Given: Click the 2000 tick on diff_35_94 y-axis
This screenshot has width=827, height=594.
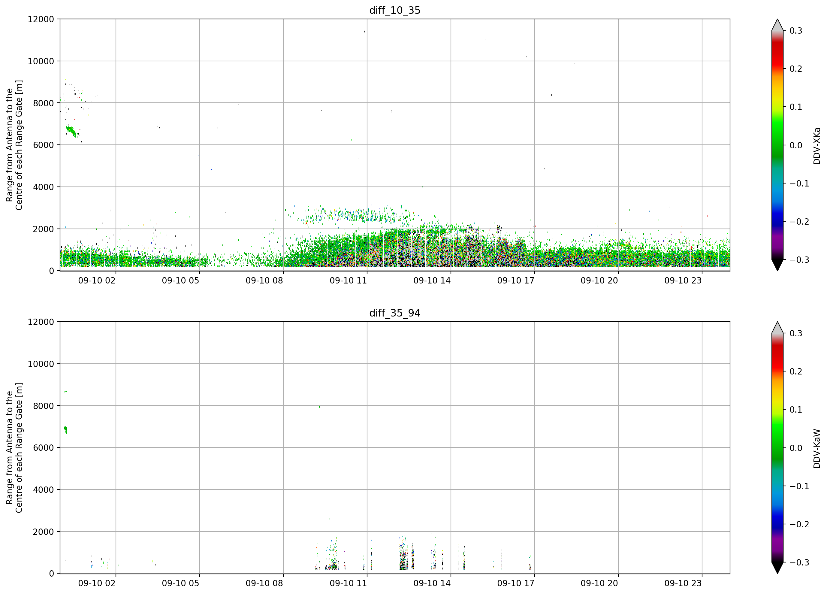Looking at the screenshot, I should tap(44, 532).
